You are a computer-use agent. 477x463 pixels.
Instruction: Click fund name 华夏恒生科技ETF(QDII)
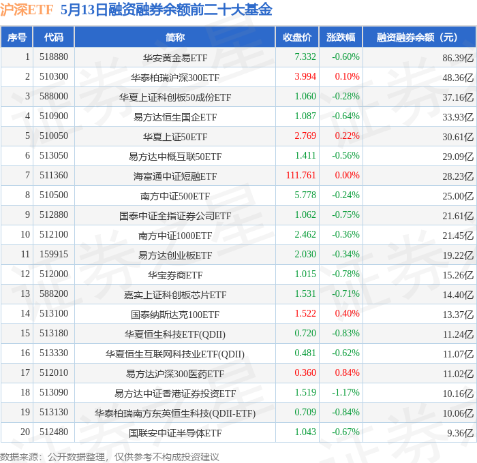[175, 334]
